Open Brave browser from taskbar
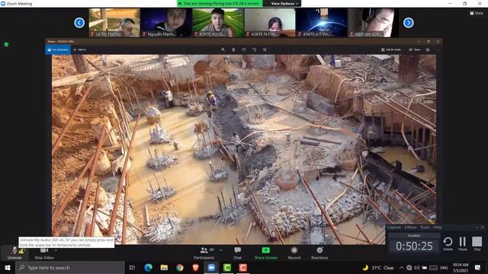The width and height of the screenshot is (488, 274). (195, 267)
